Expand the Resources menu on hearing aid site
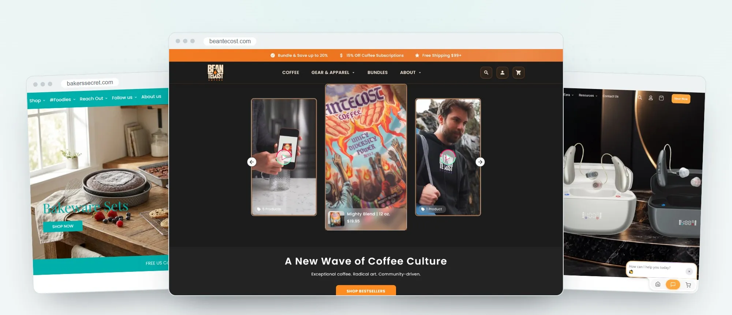This screenshot has width=732, height=315. [x=588, y=96]
